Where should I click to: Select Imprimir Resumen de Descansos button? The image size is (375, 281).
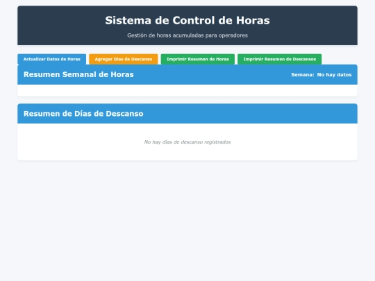(280, 59)
